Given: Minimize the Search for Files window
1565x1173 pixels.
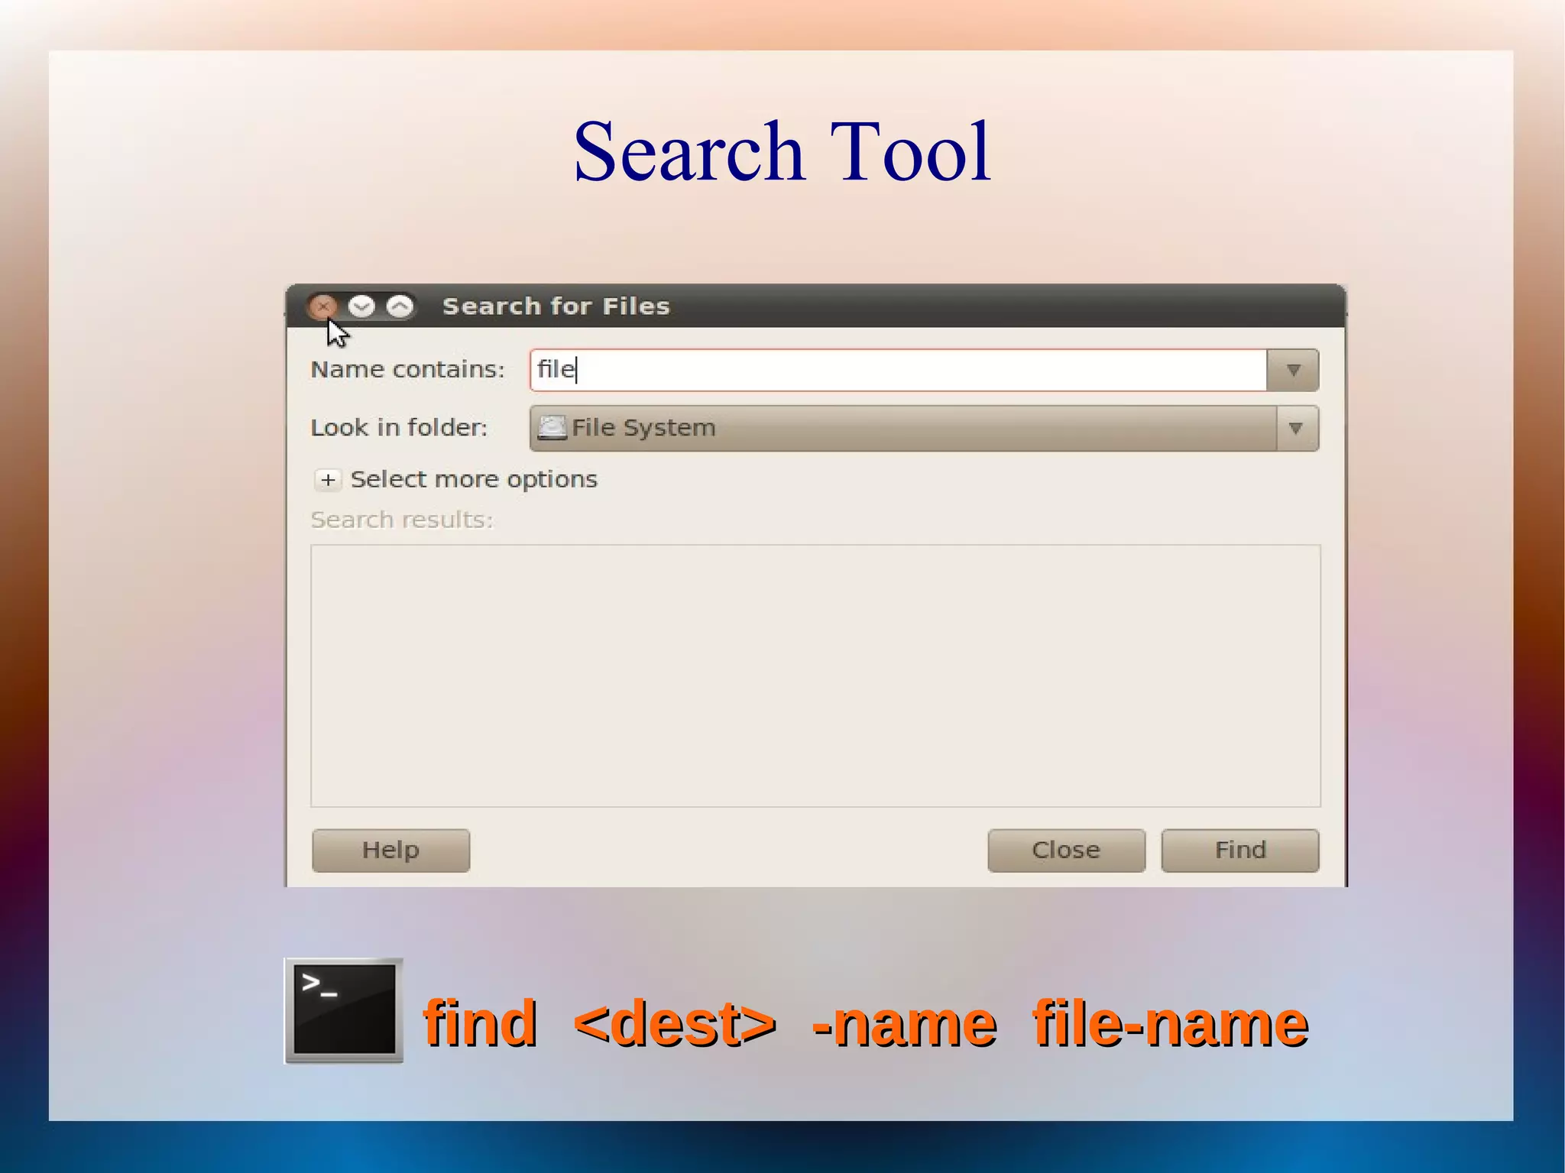Looking at the screenshot, I should pyautogui.click(x=361, y=306).
